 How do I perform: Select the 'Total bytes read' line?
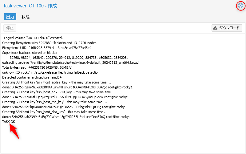coord(37,67)
